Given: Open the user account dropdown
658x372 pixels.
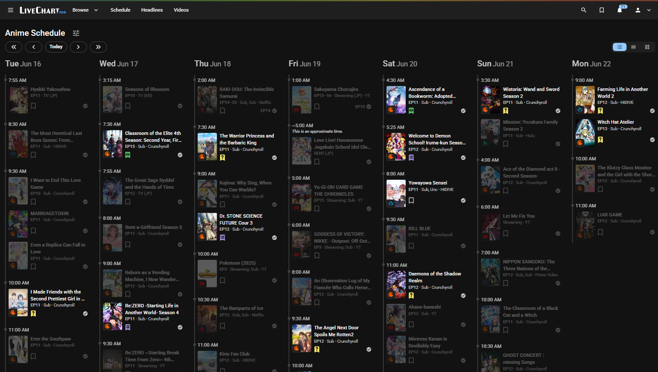Looking at the screenshot, I should pos(643,10).
